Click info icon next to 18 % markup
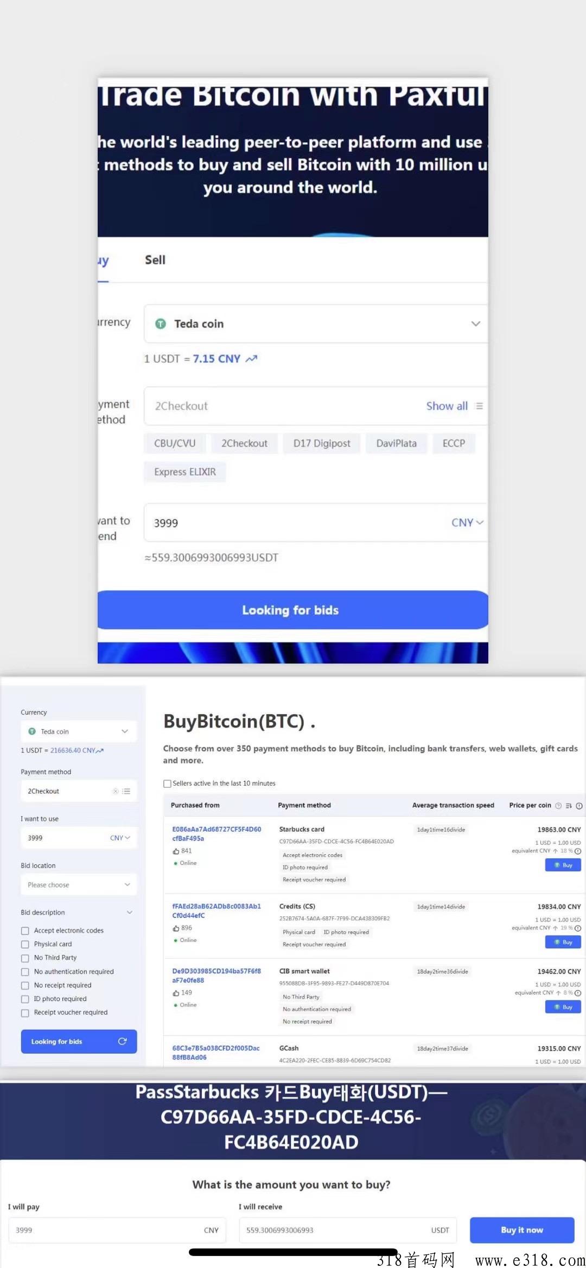 578,851
